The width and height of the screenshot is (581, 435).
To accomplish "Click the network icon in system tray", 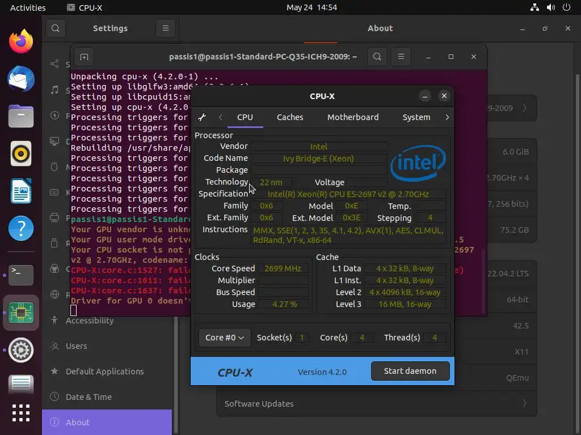I will pos(534,7).
